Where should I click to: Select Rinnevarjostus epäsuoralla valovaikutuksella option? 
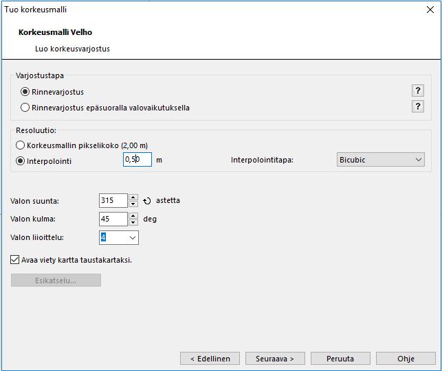point(25,108)
